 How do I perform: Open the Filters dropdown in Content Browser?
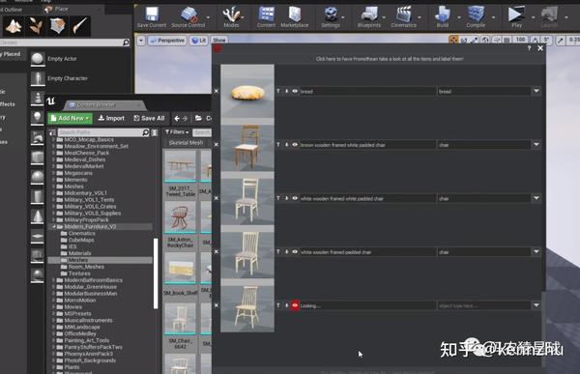[177, 132]
